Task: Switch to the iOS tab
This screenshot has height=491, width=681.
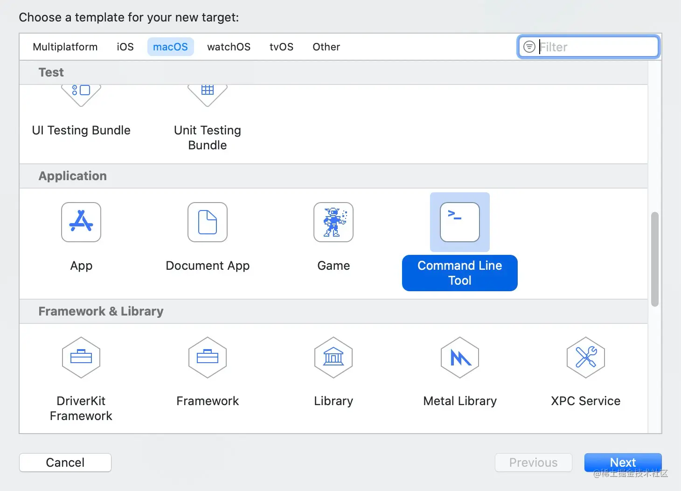Action: (x=125, y=47)
